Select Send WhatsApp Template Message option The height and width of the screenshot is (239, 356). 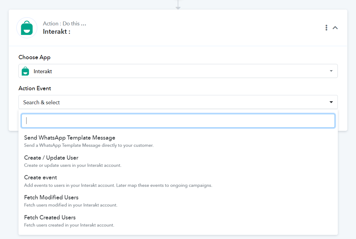178,141
